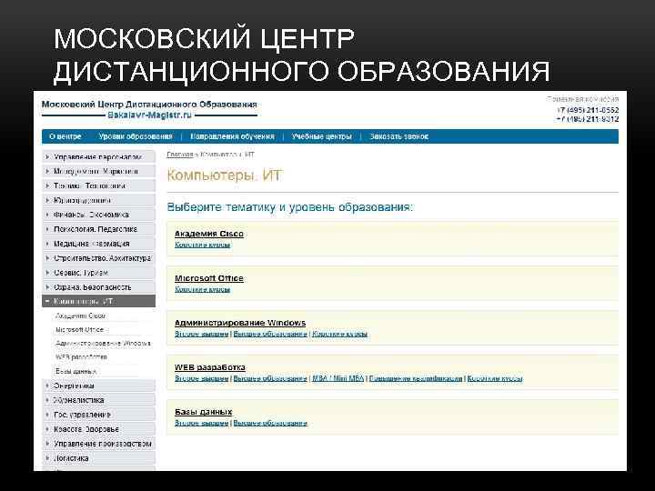Open the Направления обучения menu item
This screenshot has width=655, height=491.
click(232, 136)
